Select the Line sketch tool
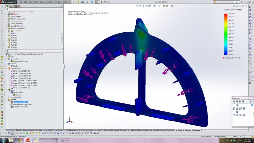Viewport: 254px width, 143px height. pos(251,15)
